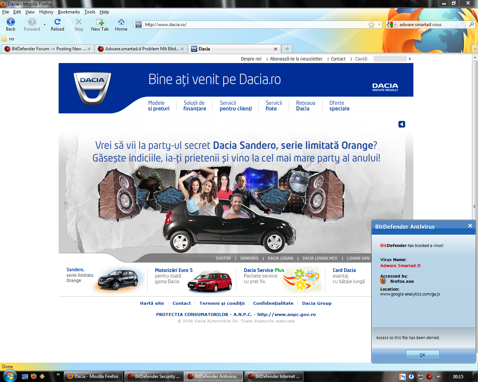Open Despre noi link
The width and height of the screenshot is (478, 382).
[251, 59]
